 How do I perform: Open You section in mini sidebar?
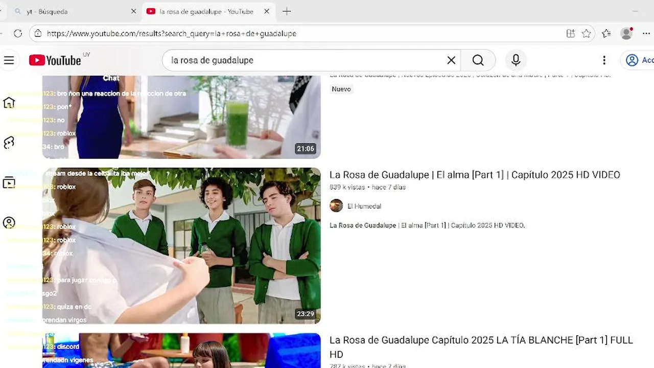(9, 222)
